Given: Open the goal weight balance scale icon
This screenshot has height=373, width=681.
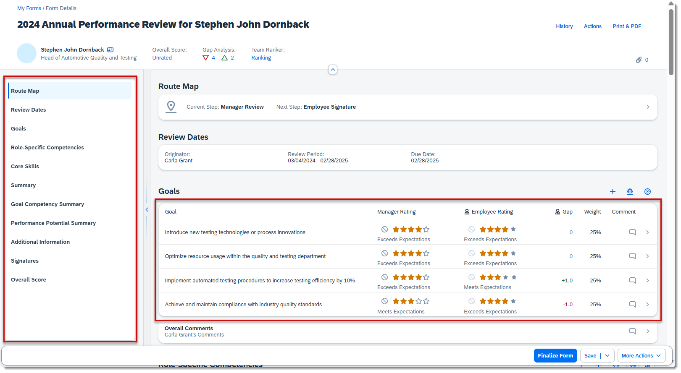Looking at the screenshot, I should click(630, 192).
